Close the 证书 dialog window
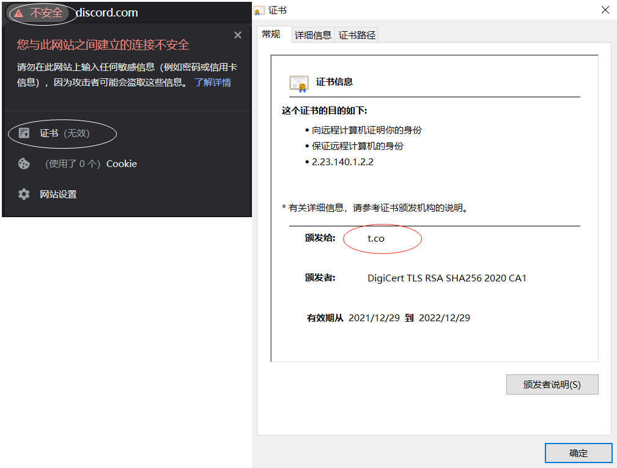The width and height of the screenshot is (617, 468). pyautogui.click(x=605, y=10)
